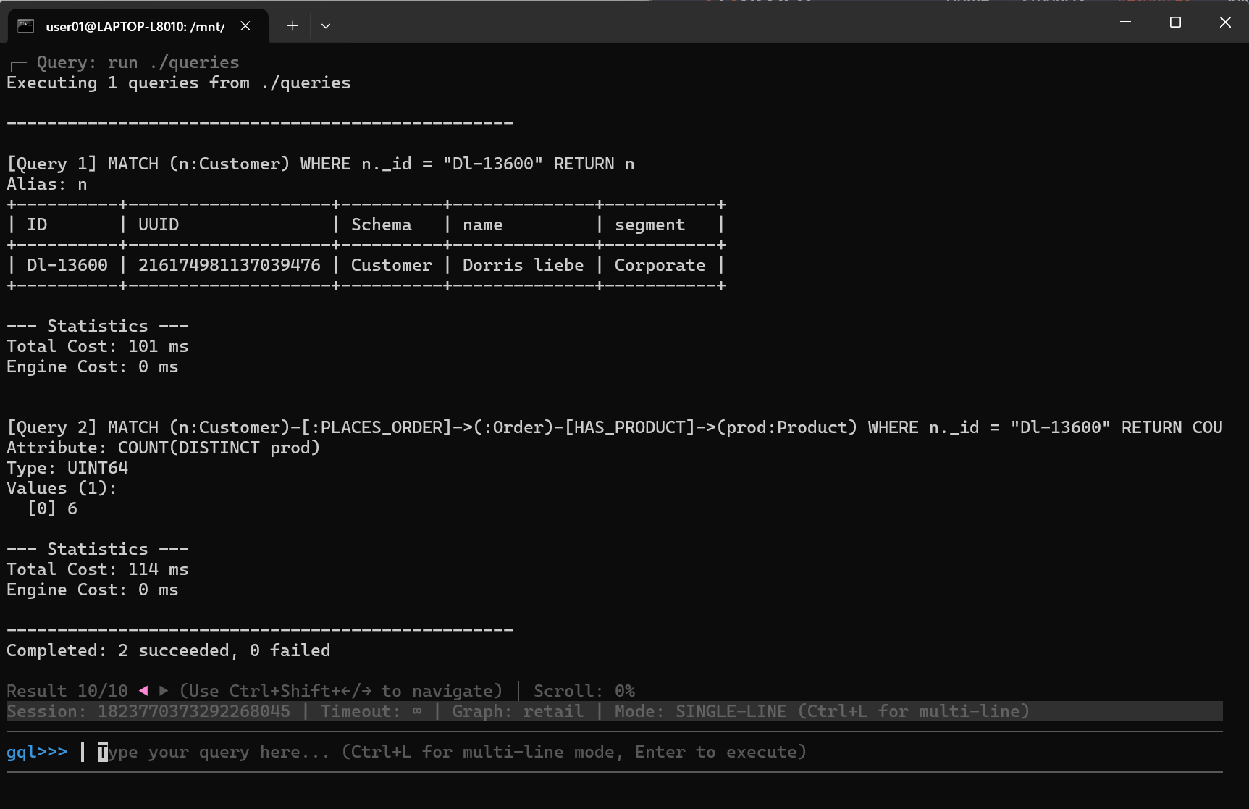The width and height of the screenshot is (1249, 809).
Task: Close the user01@LAPTOP-L8010 terminal tab
Action: (x=245, y=26)
